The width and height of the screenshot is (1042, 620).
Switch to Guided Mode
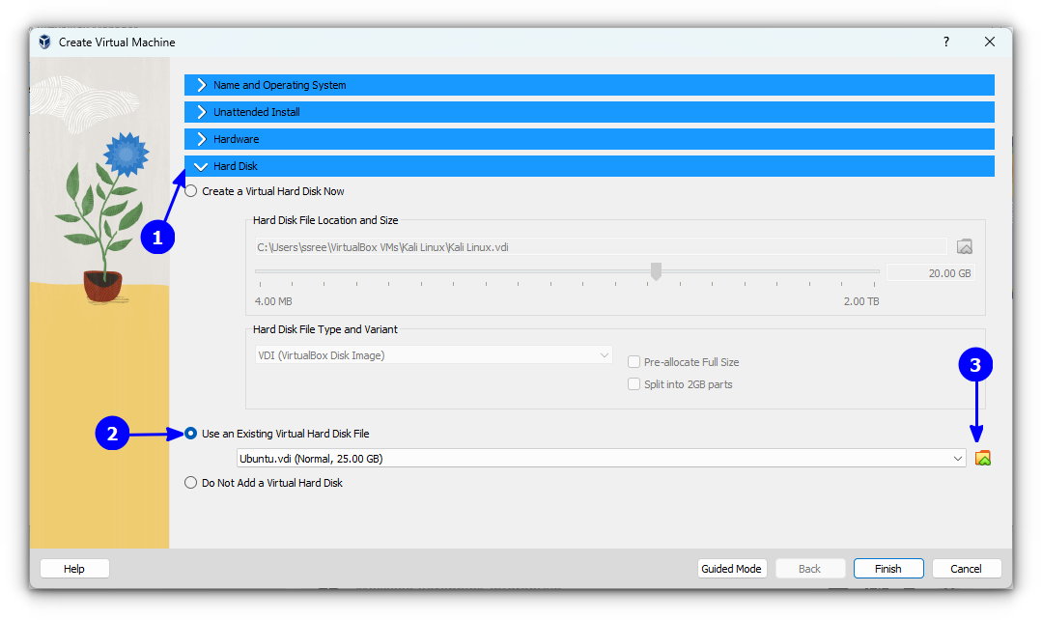point(732,568)
